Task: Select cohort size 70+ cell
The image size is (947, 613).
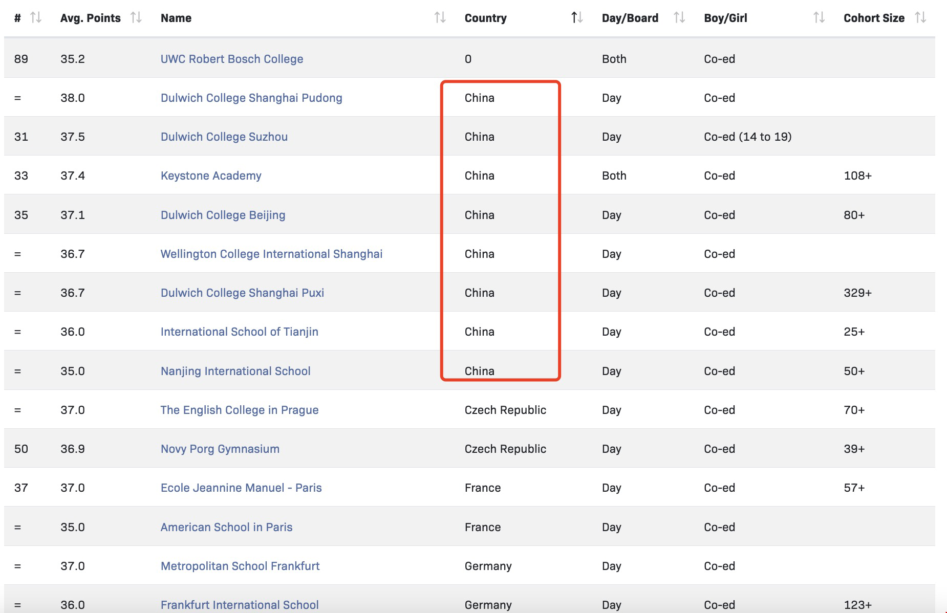Action: [854, 410]
